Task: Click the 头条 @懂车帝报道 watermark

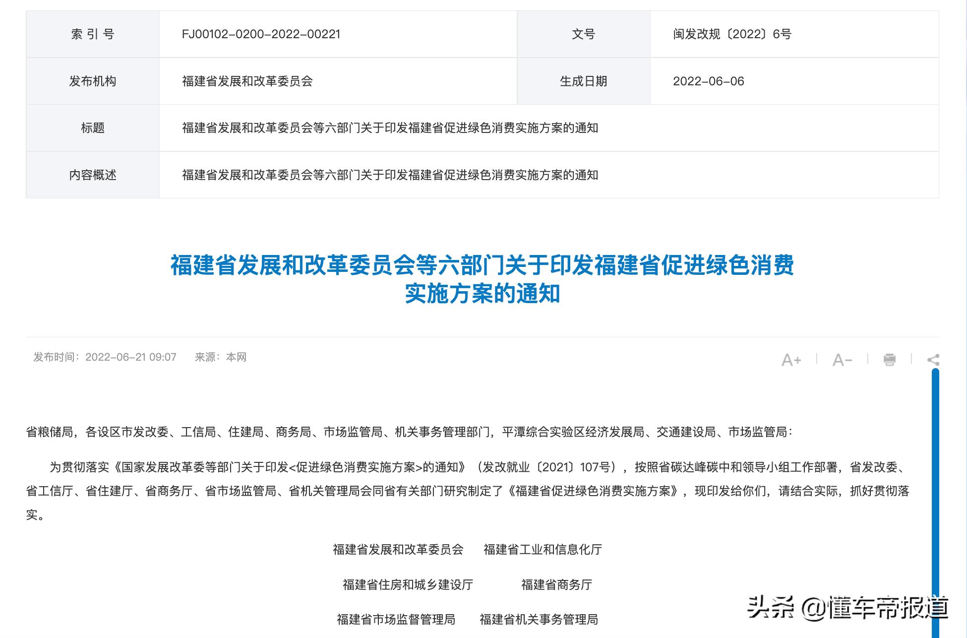Action: (x=847, y=607)
